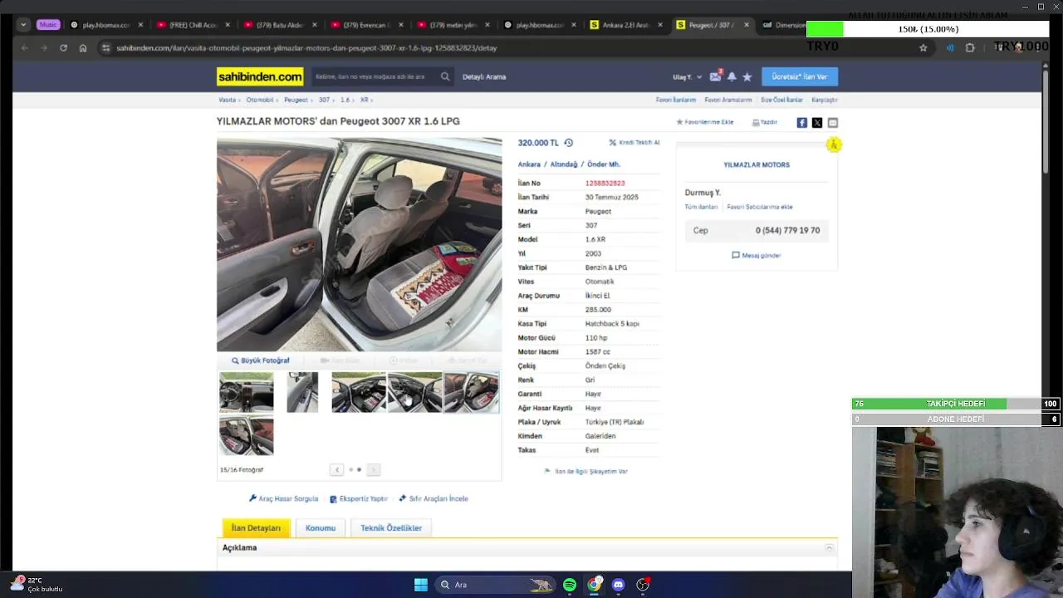Collapse the Açıklama section
Image resolution: width=1063 pixels, height=598 pixels.
829,548
